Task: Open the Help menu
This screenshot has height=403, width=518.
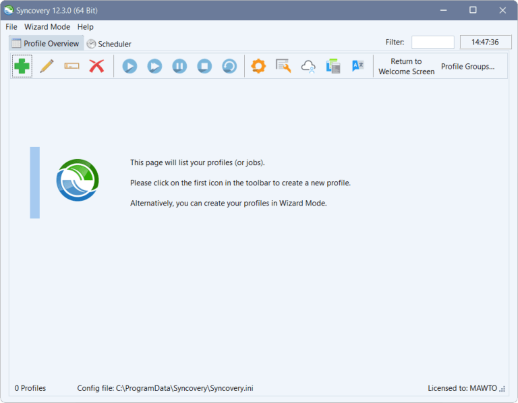Action: pyautogui.click(x=85, y=27)
